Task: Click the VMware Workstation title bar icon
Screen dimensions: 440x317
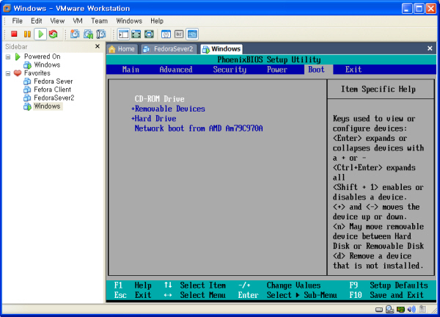Action: 7,8
